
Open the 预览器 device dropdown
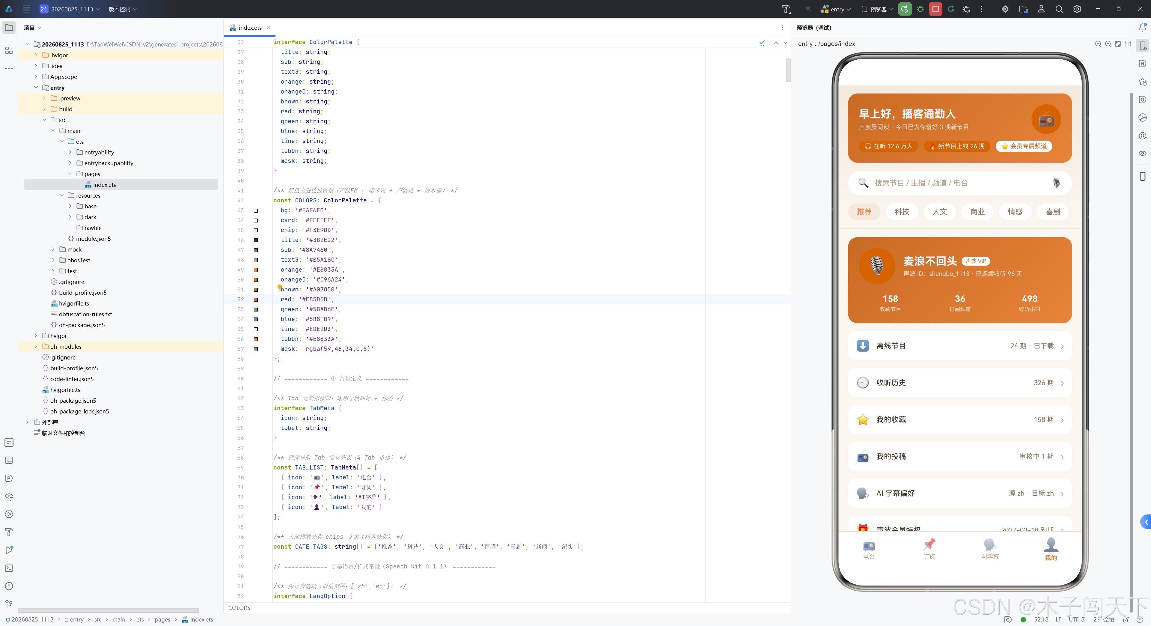pos(877,9)
